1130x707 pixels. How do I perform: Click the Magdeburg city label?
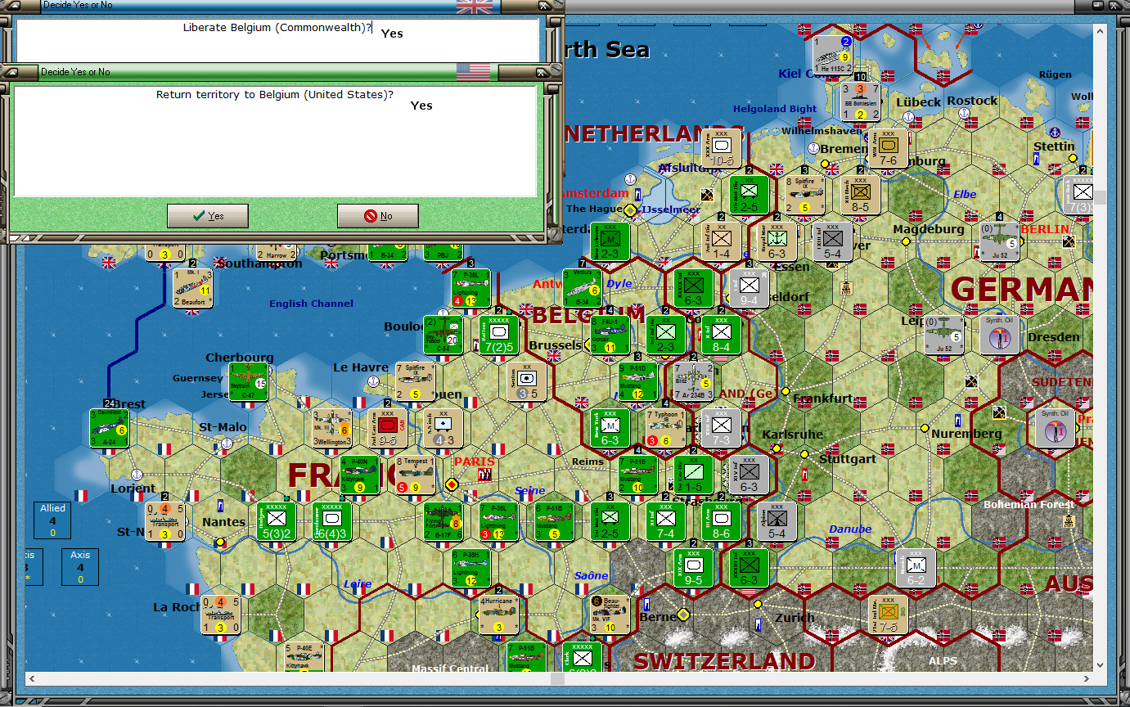928,230
